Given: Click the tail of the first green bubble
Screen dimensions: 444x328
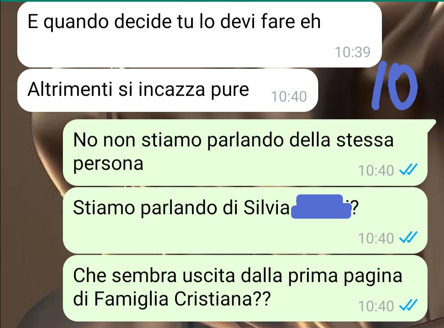Looking at the screenshot, I should click(x=432, y=125).
